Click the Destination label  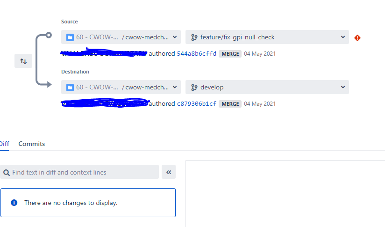(x=75, y=72)
